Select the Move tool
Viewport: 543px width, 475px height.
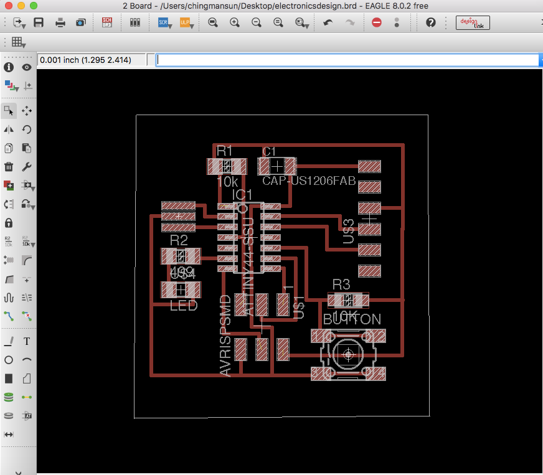27,111
